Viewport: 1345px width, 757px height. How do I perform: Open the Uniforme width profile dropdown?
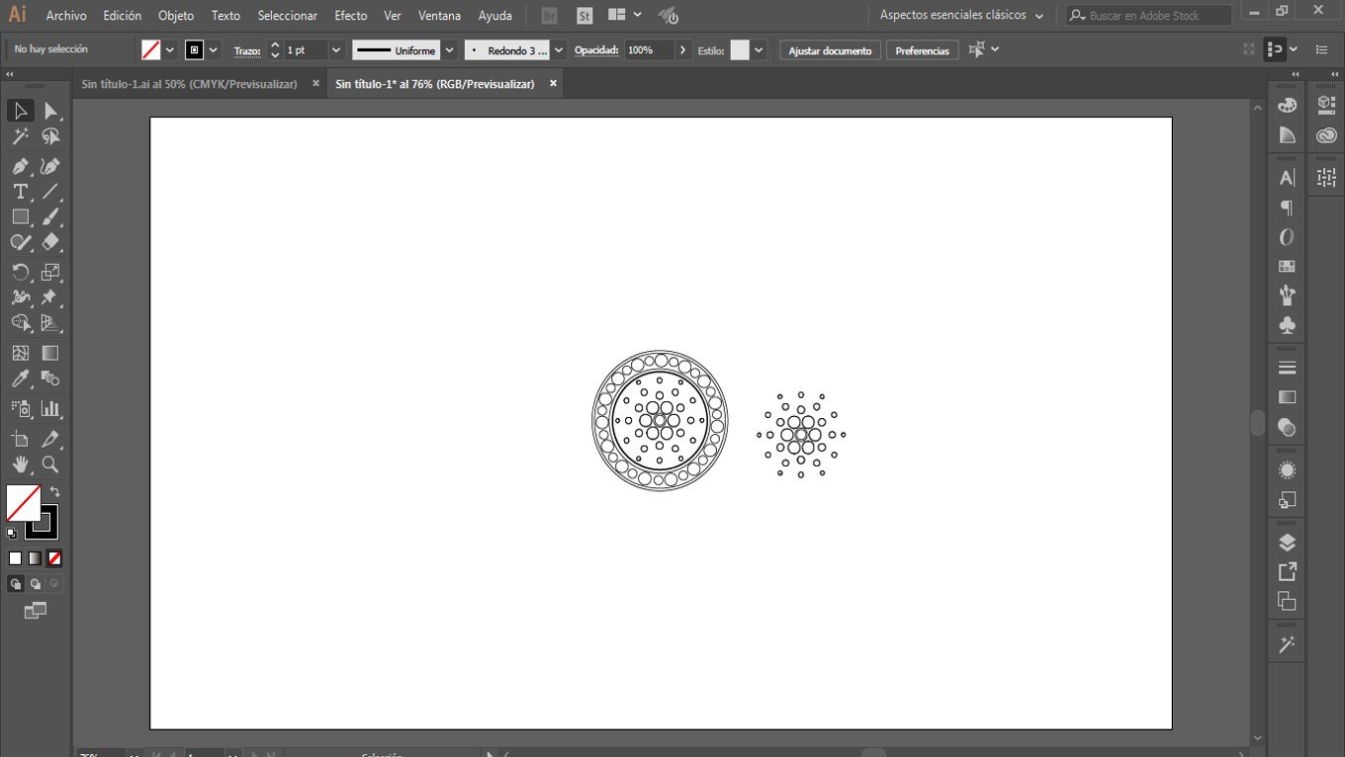coord(450,49)
